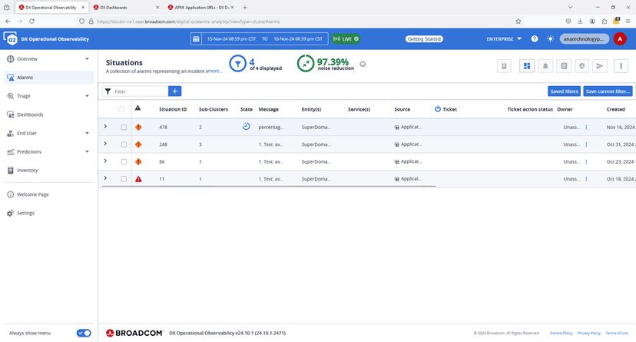This screenshot has height=342, width=636.
Task: Go to Inventory in the sidebar
Action: coord(28,170)
